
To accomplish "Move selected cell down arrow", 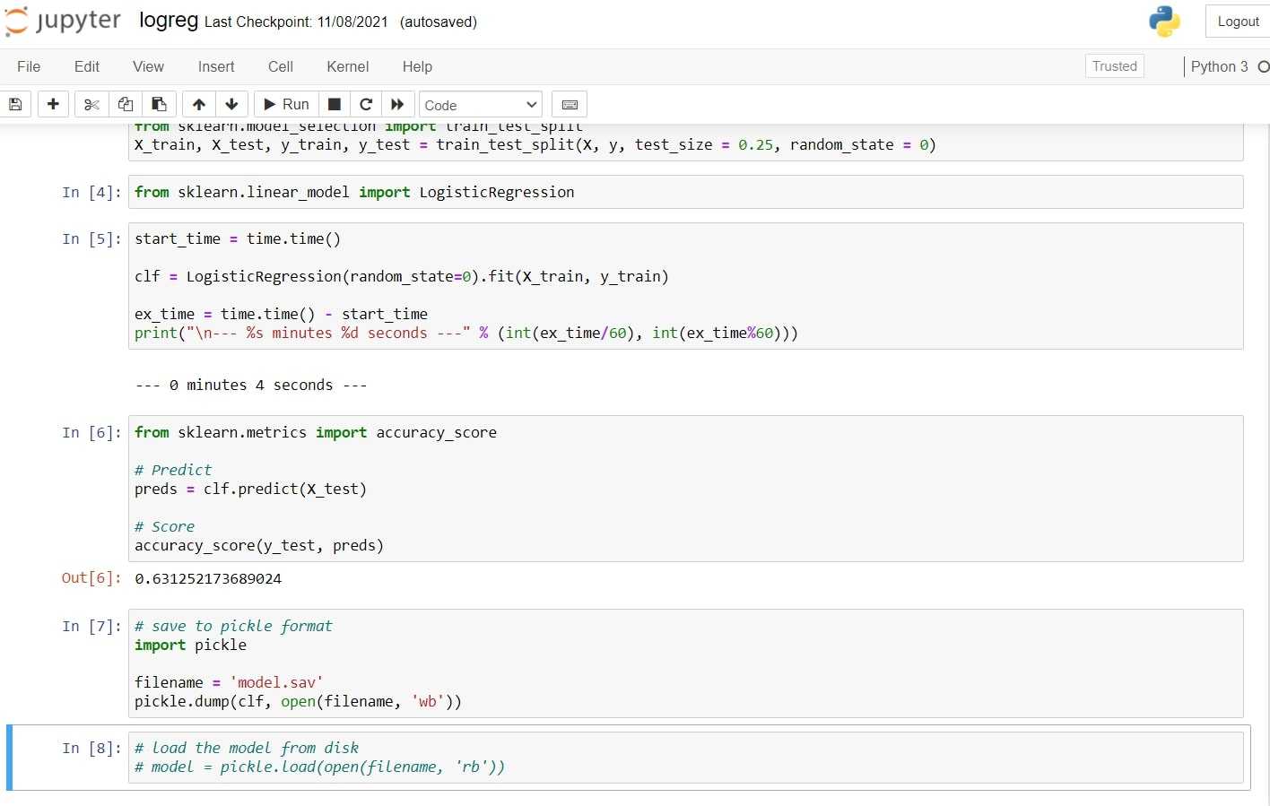I will [231, 105].
